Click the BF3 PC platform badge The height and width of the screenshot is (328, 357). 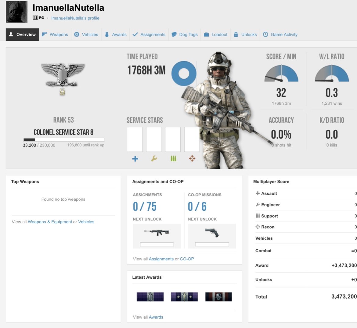[x=38, y=18]
